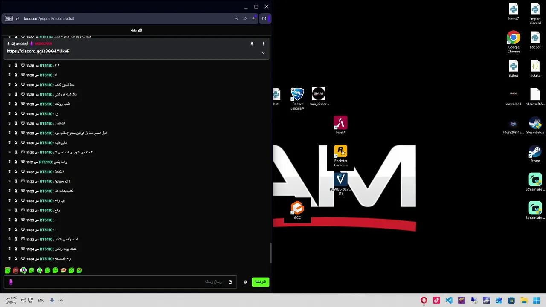
Task: Open the emoji picker in message box
Action: (x=230, y=282)
